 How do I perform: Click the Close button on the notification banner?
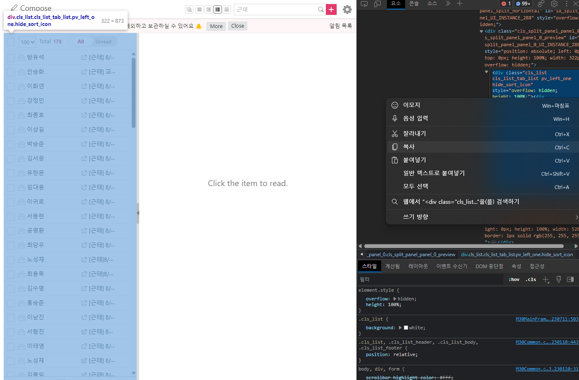237,26
